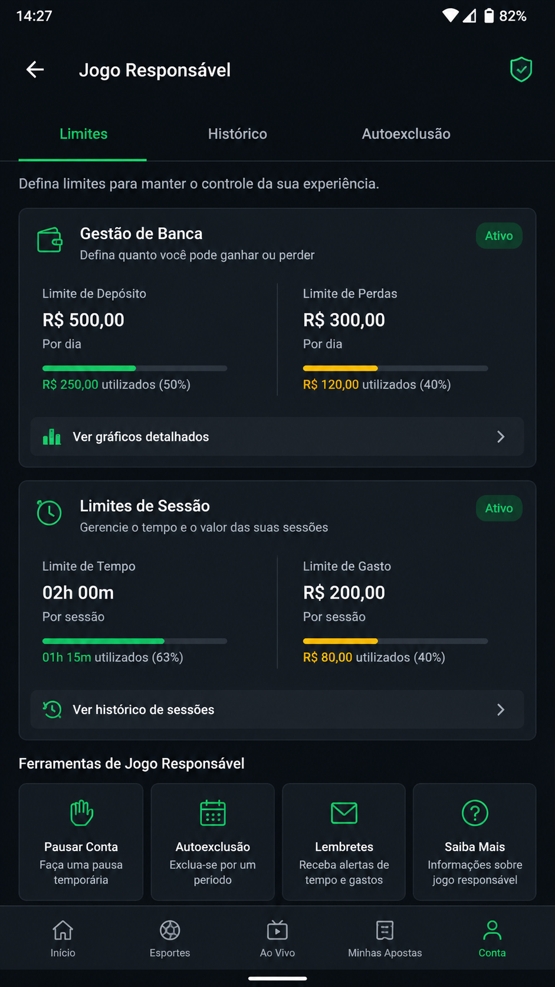
Task: Expand Ver gráficos detalhados chevron
Action: 501,437
